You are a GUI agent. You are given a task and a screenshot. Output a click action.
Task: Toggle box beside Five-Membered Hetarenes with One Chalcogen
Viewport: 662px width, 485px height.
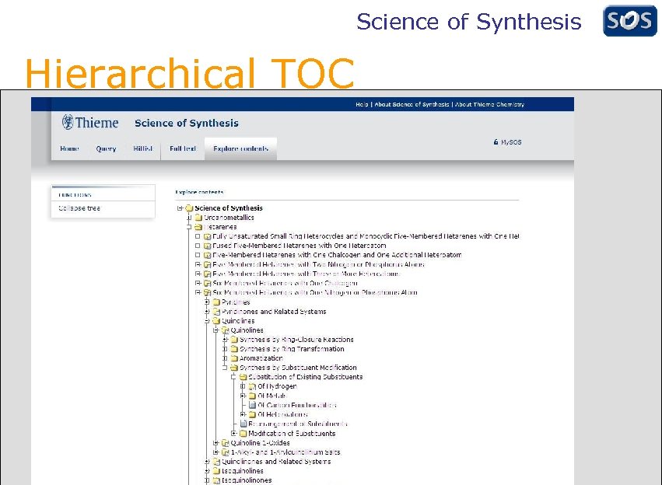tap(198, 255)
